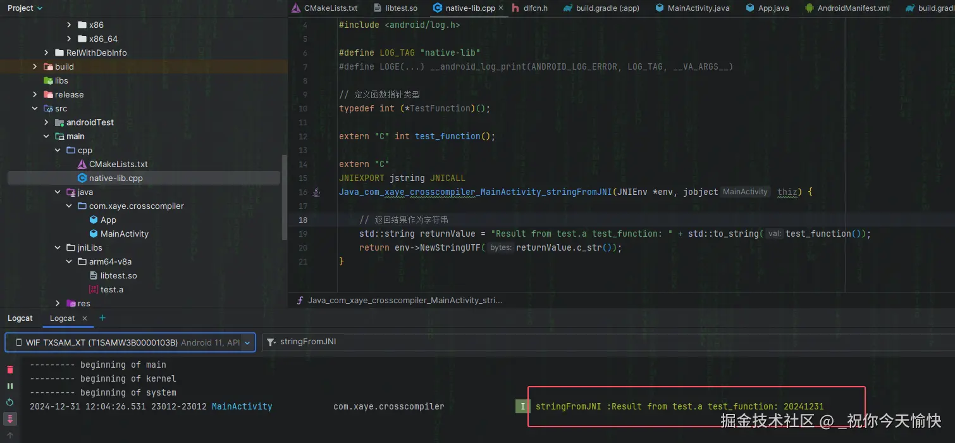Click the filter funnel icon in Logcat
Image resolution: width=955 pixels, height=443 pixels.
(271, 342)
